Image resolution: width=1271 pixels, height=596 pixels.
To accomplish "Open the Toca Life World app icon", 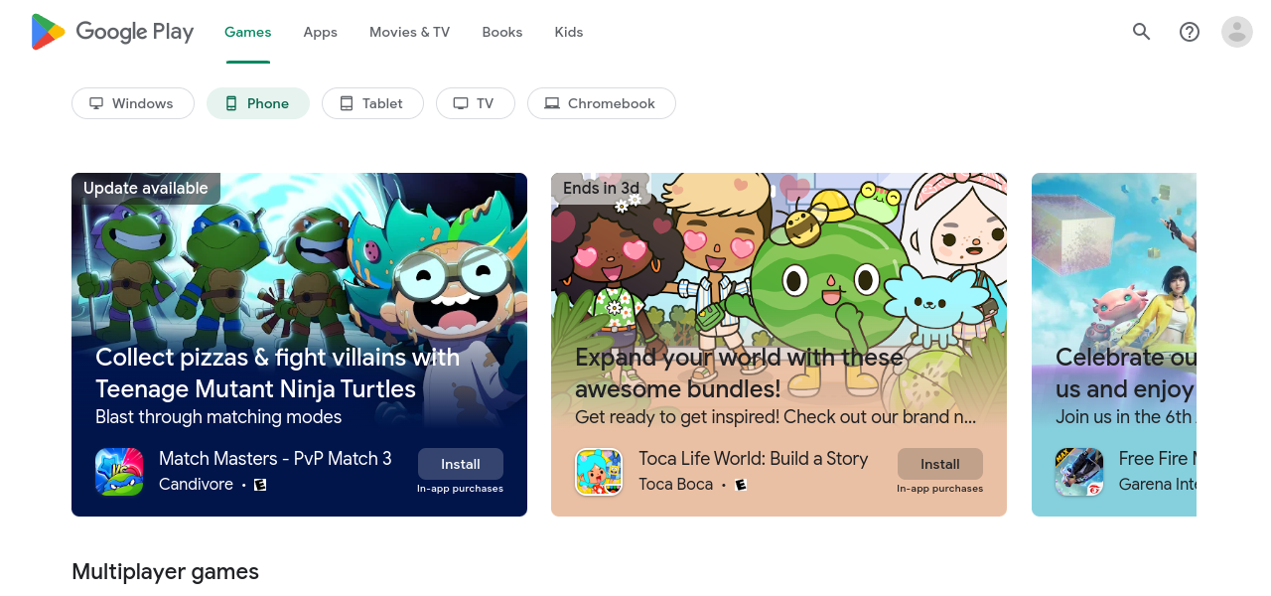I will tap(599, 472).
